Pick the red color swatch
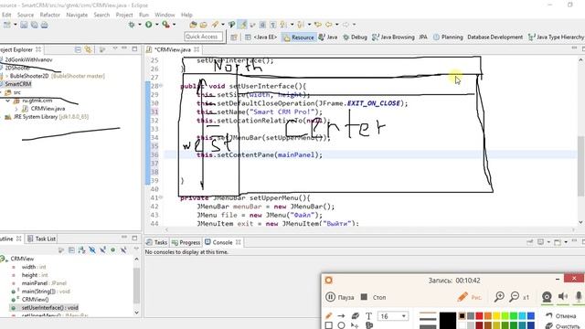This screenshot has height=329, width=585. point(479,316)
